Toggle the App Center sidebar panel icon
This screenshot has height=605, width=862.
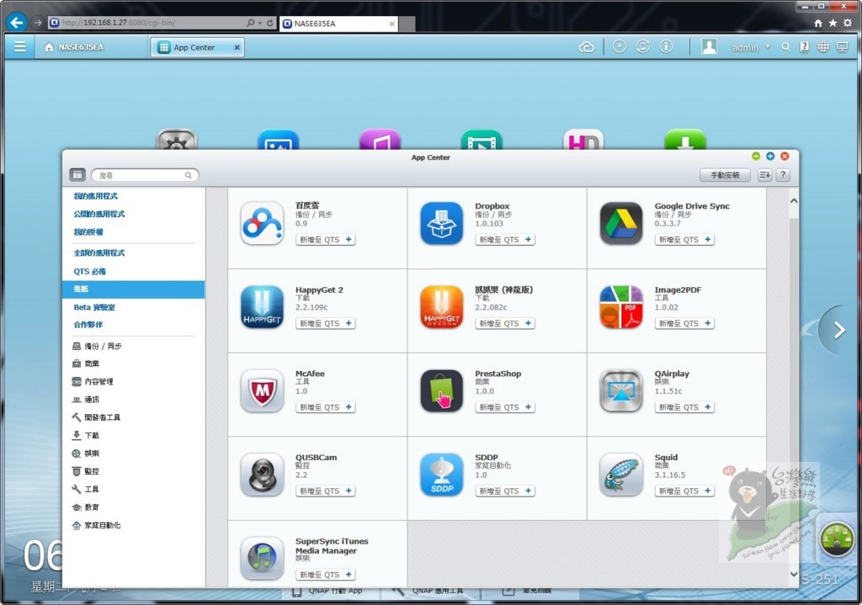(x=77, y=175)
